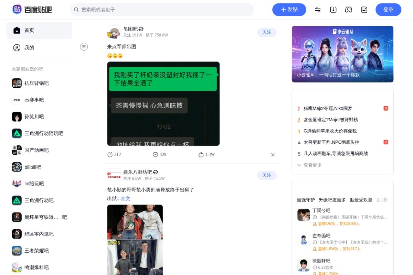413x275 pixels.
Task: Open 王者荣耀吧 avatar icon
Action: 17,251
